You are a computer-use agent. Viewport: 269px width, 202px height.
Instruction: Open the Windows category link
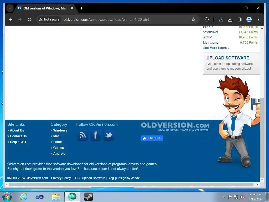[x=60, y=130]
